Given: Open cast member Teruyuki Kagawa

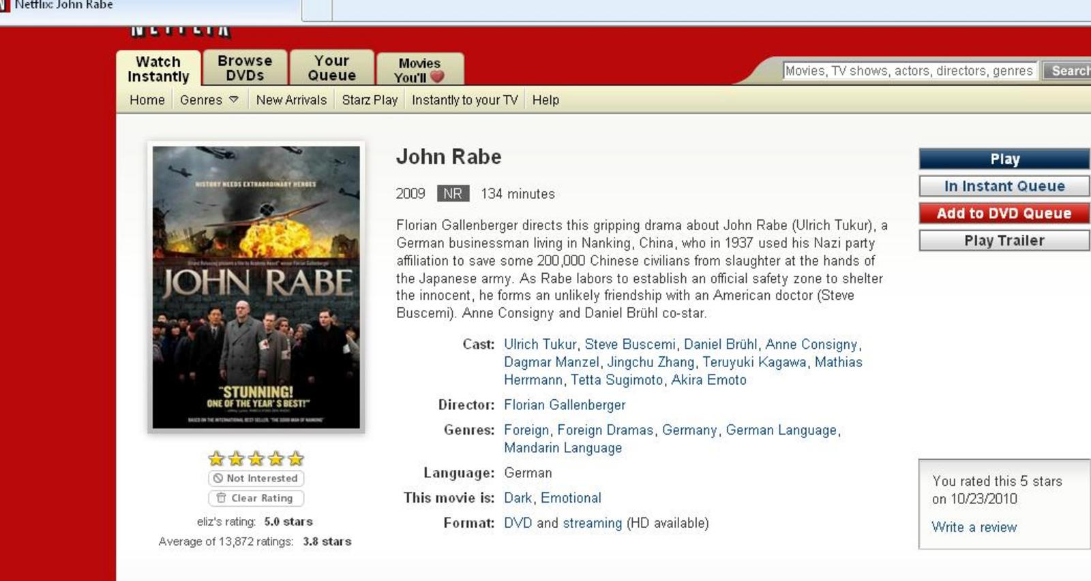Looking at the screenshot, I should (x=755, y=362).
